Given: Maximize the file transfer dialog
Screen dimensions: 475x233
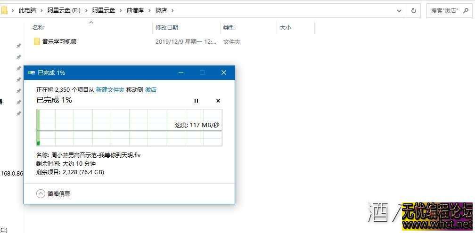Looking at the screenshot, I should coord(202,72).
